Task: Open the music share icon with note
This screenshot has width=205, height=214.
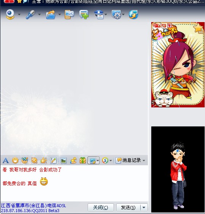Action: click(73, 160)
